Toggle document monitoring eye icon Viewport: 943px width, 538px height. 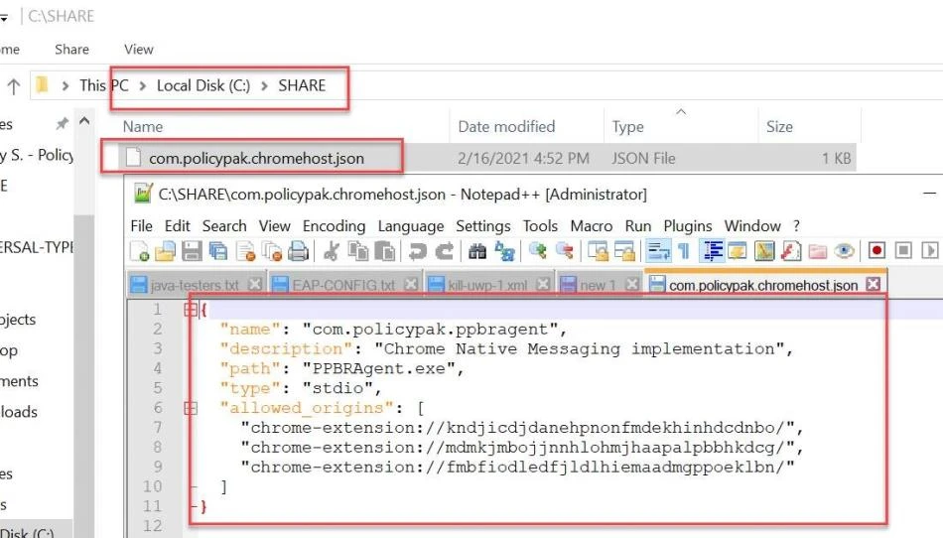[x=844, y=251]
